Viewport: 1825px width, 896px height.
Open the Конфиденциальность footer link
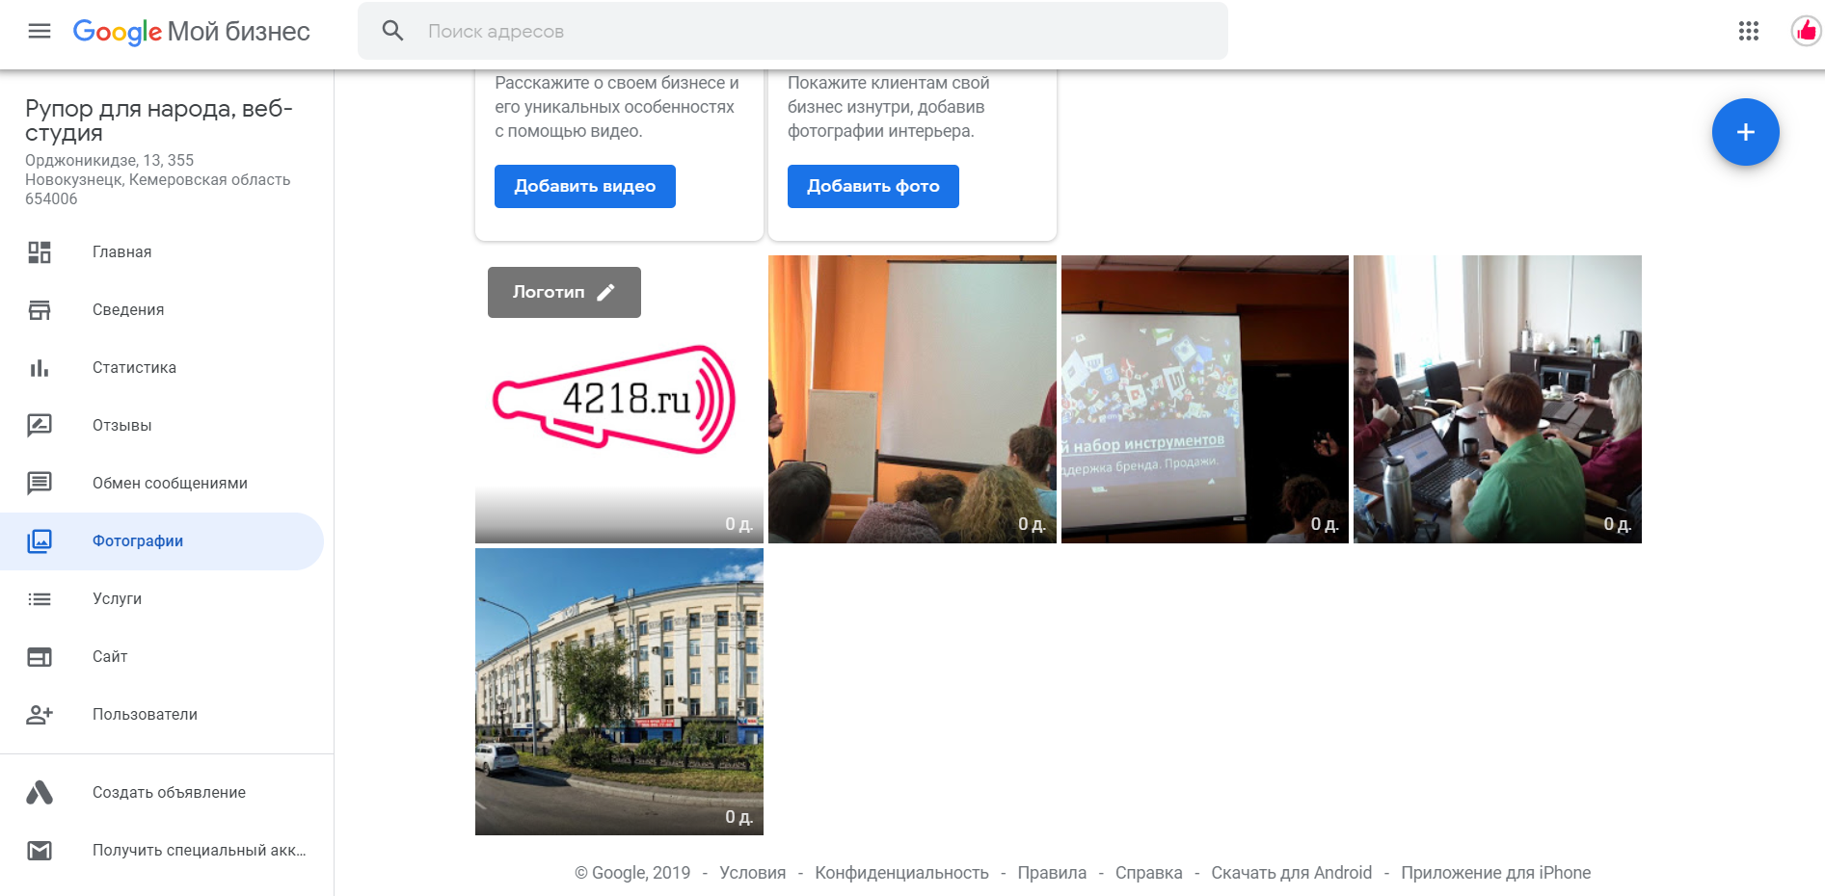901,873
